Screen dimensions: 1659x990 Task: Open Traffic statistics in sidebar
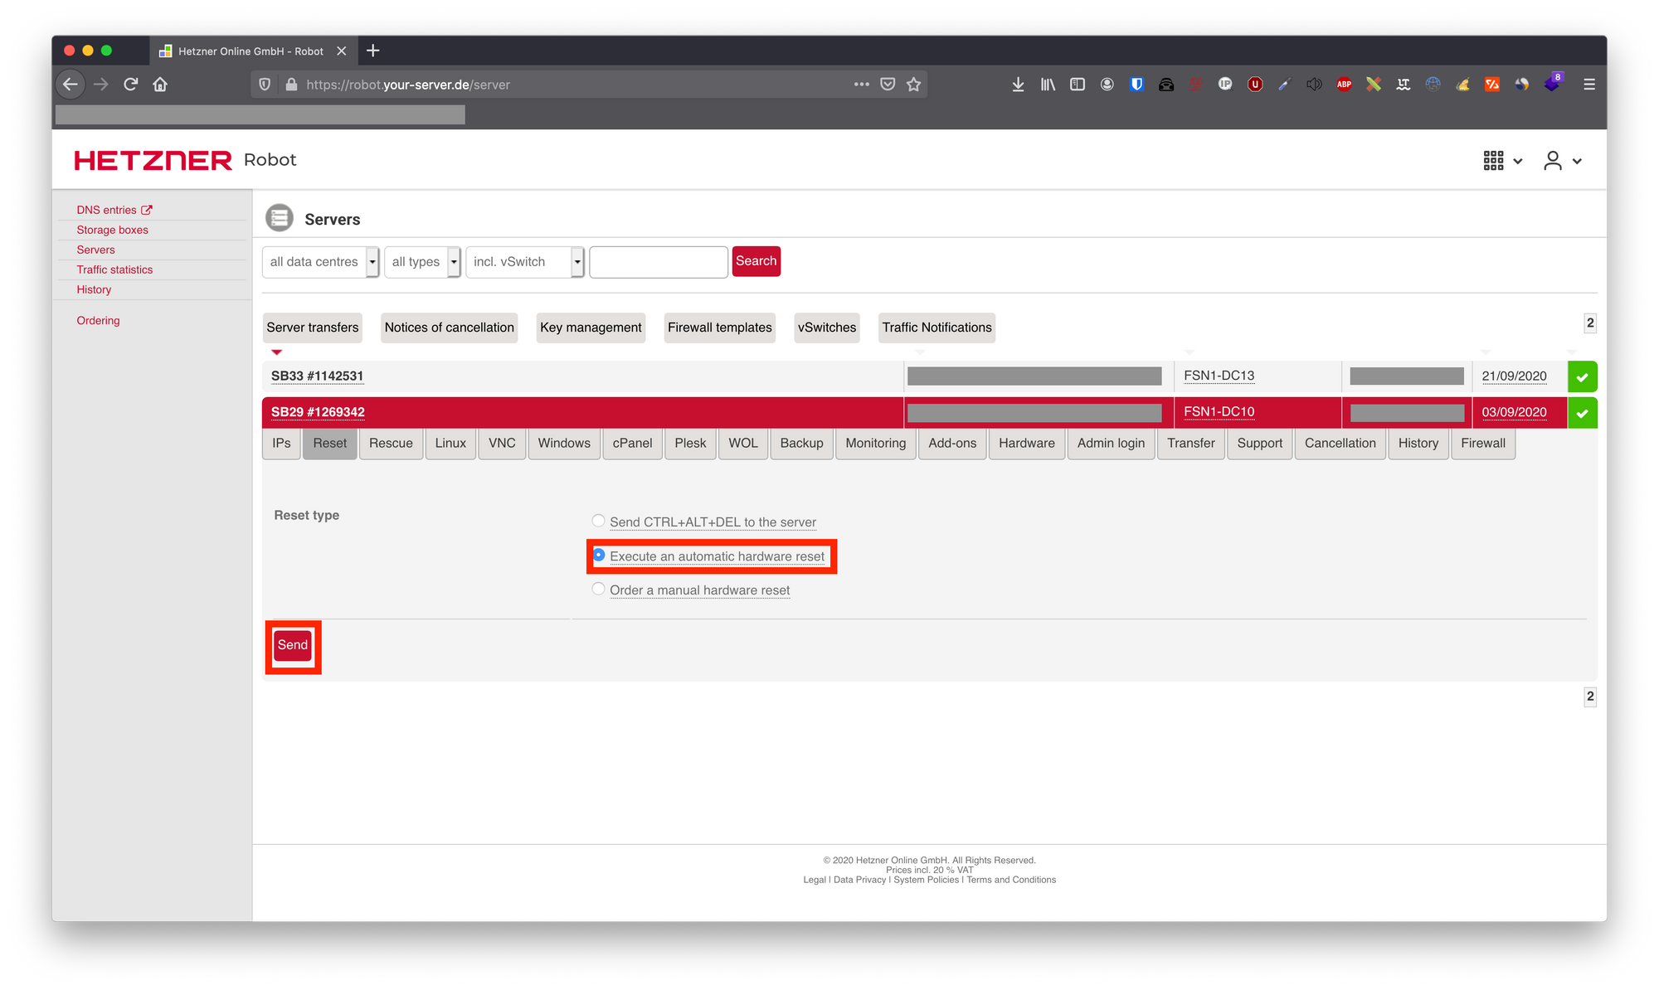coord(114,269)
